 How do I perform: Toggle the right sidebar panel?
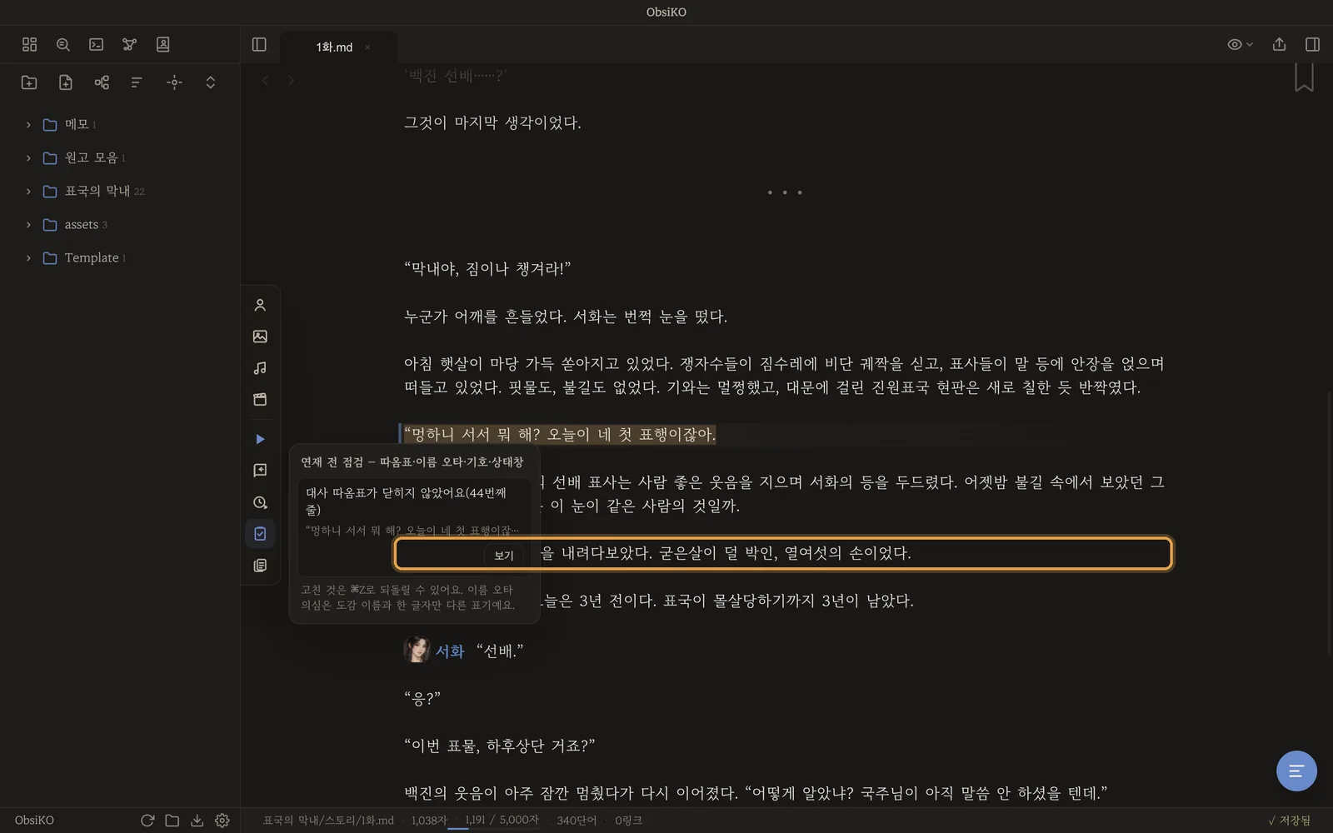coord(1312,45)
